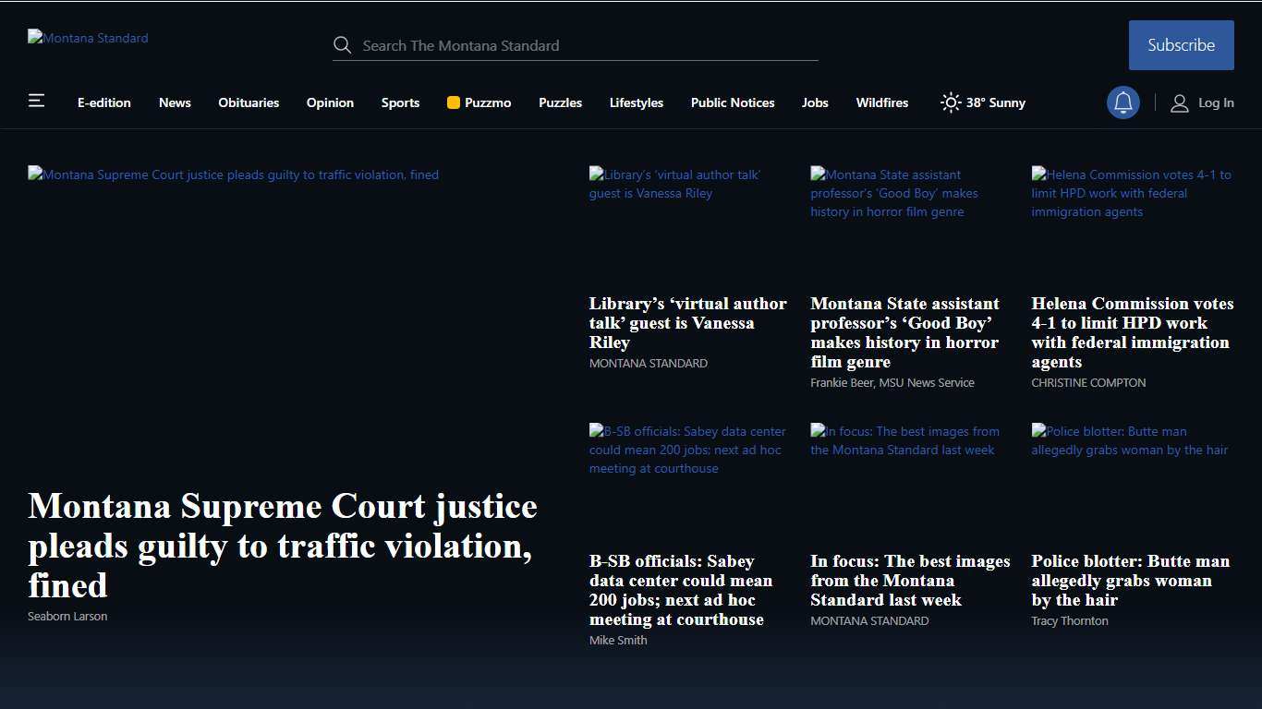Open the notifications bell
The width and height of the screenshot is (1262, 709).
[1122, 102]
